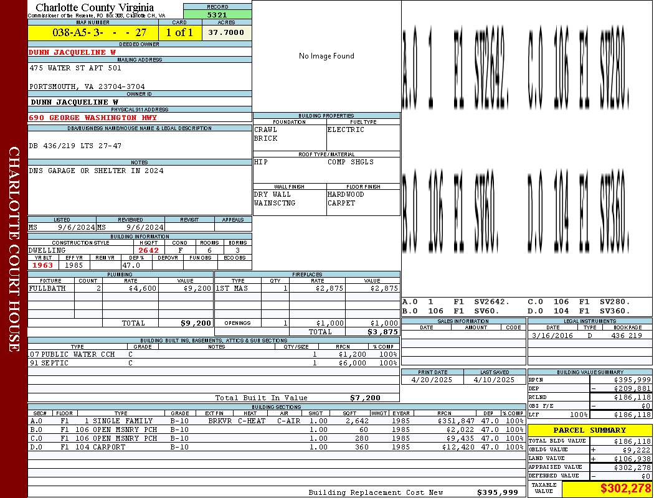The image size is (654, 498).
Task: Click the H SQFT value 2642
Action: coord(149,250)
